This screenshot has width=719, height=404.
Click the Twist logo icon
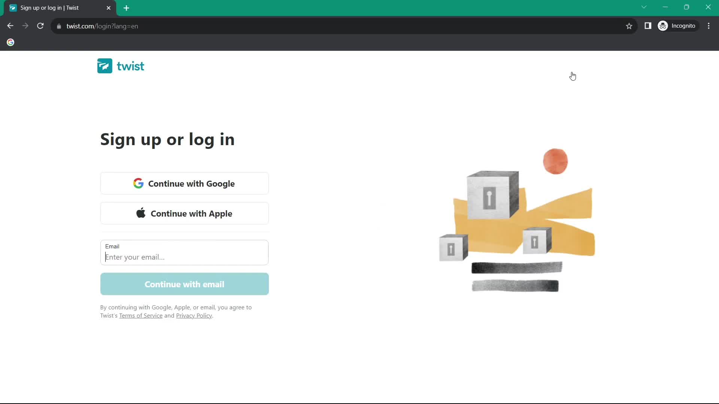tap(105, 66)
